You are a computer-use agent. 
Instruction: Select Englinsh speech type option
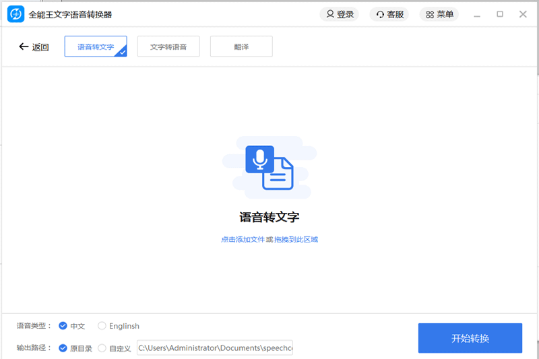[x=102, y=326]
